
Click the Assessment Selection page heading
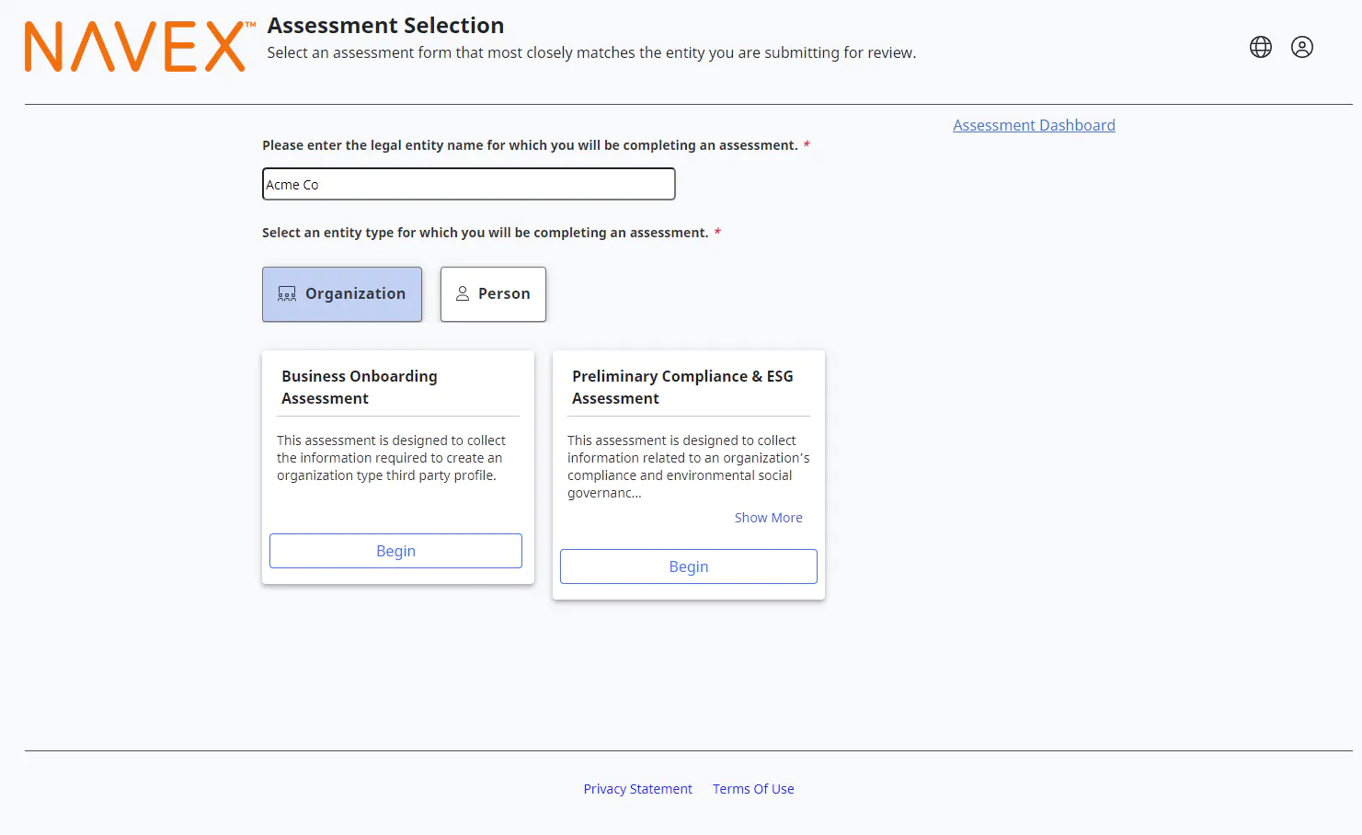[385, 26]
